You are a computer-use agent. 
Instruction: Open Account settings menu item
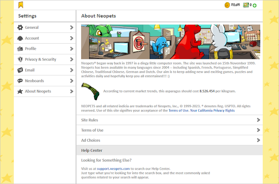point(45,38)
